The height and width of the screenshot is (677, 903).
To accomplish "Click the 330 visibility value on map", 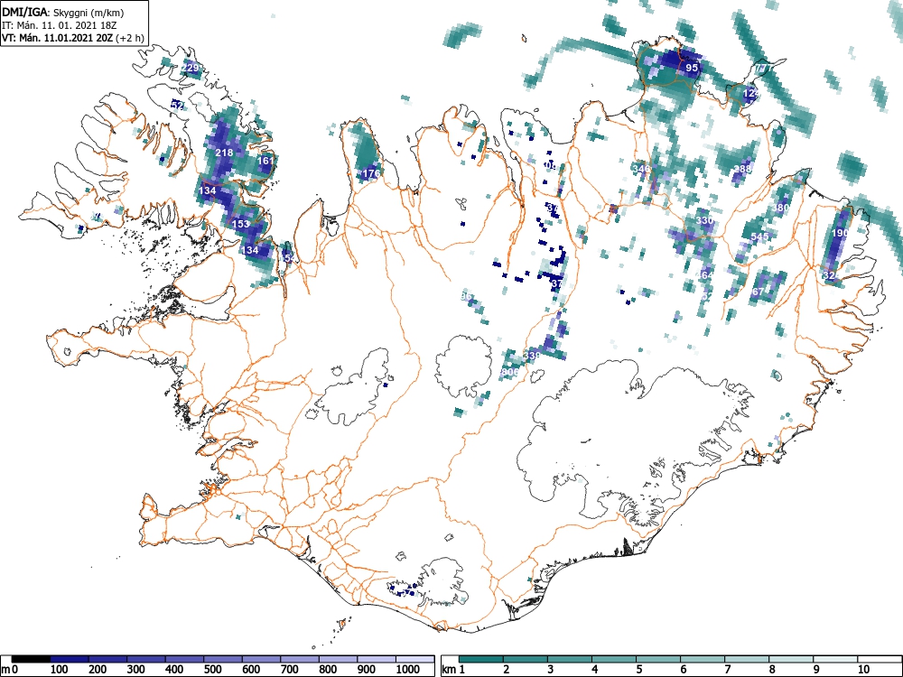I will pos(705,220).
